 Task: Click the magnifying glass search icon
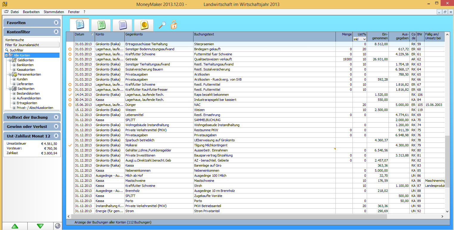point(162,25)
